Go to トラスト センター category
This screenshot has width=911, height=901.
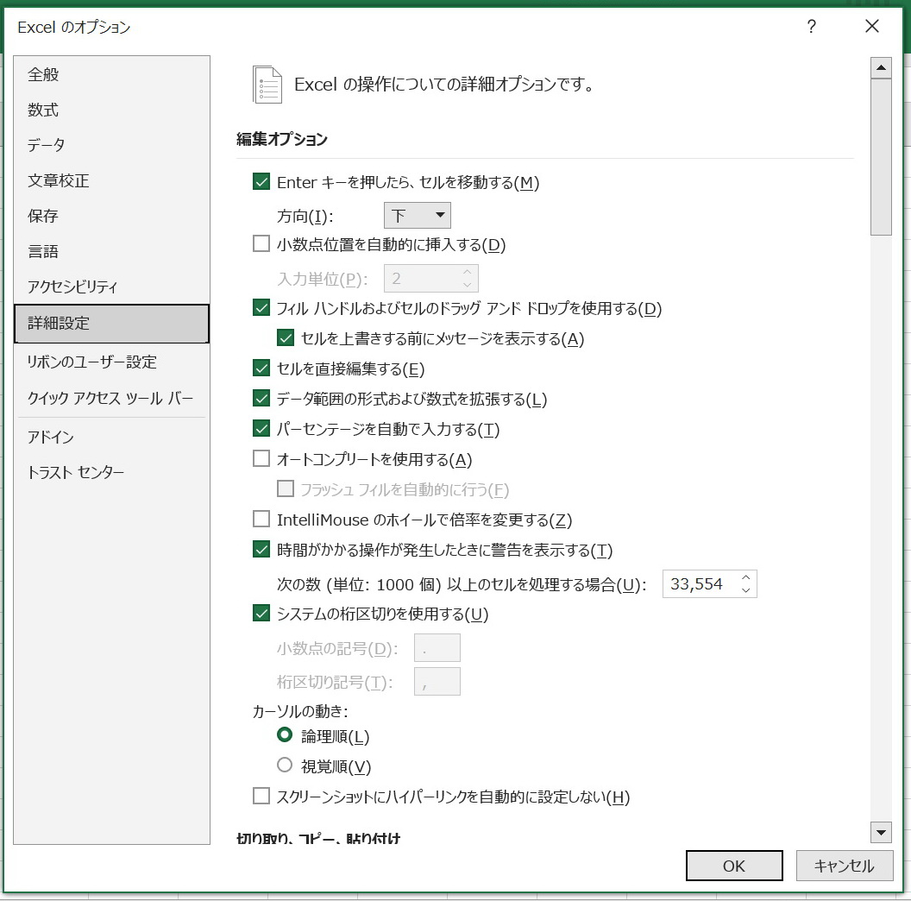pyautogui.click(x=76, y=472)
